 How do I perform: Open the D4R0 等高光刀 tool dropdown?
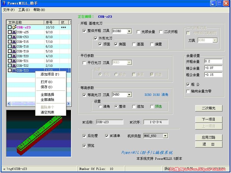click(x=129, y=95)
